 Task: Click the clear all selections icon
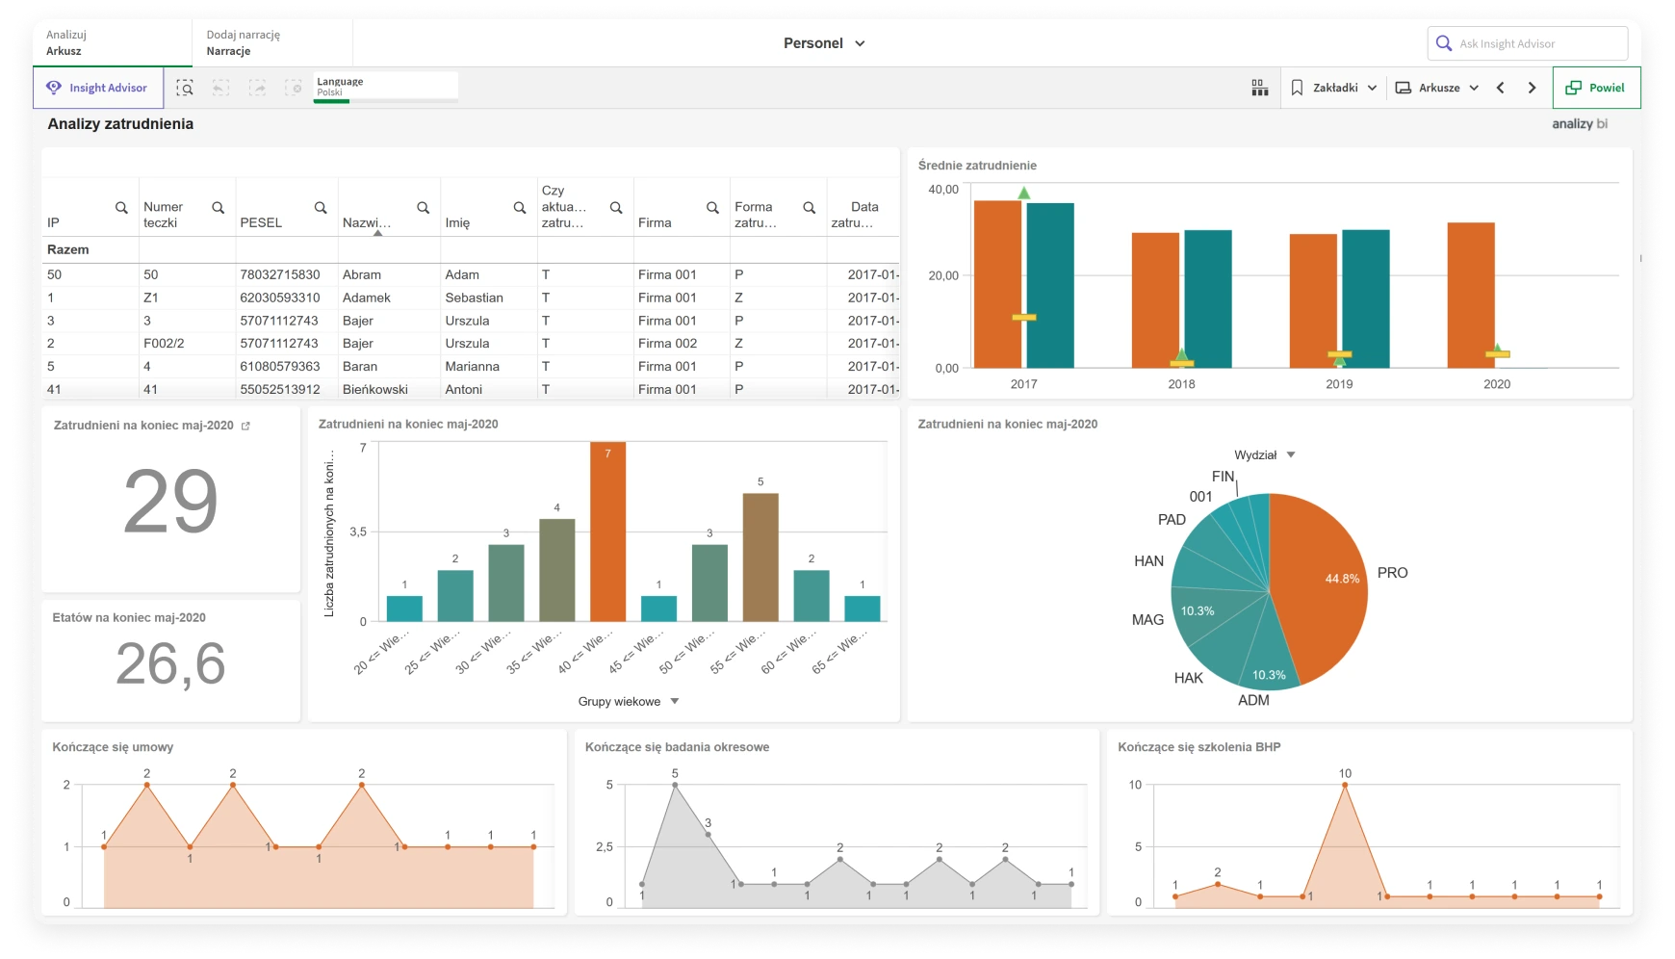pyautogui.click(x=294, y=88)
